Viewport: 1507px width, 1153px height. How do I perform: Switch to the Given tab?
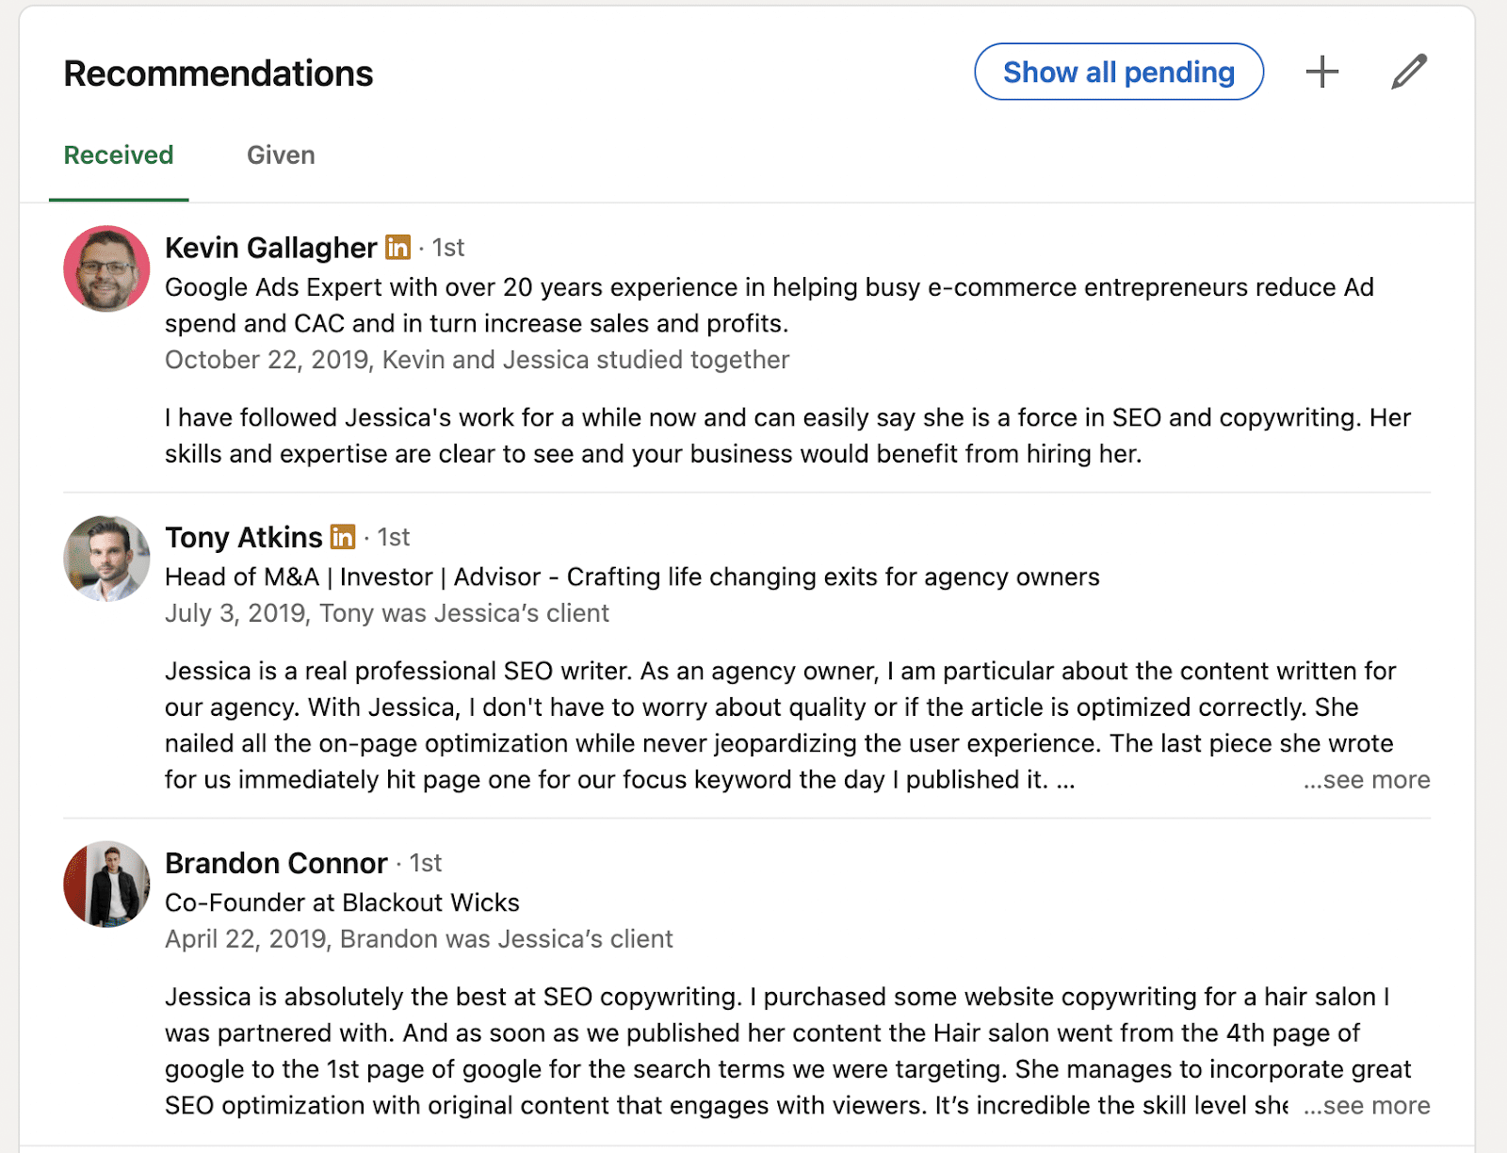click(280, 154)
